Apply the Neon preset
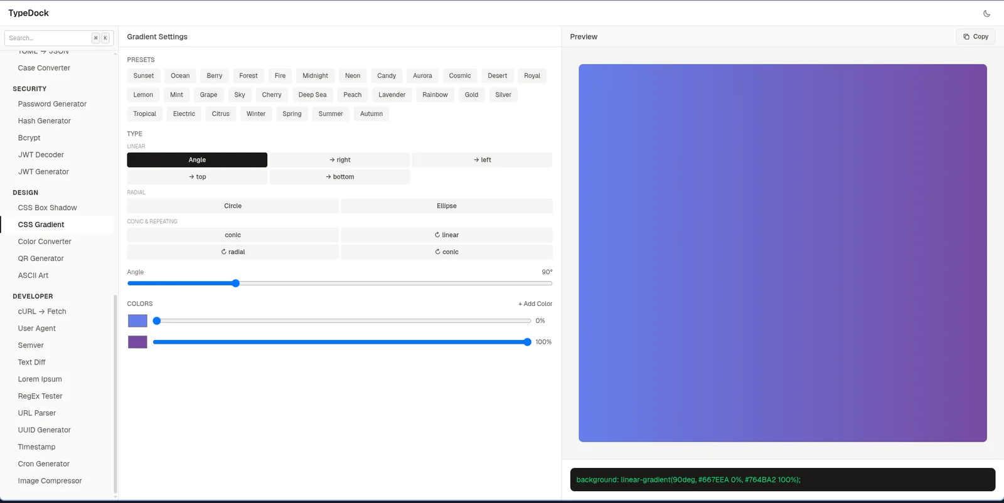The height and width of the screenshot is (503, 1004). point(353,76)
